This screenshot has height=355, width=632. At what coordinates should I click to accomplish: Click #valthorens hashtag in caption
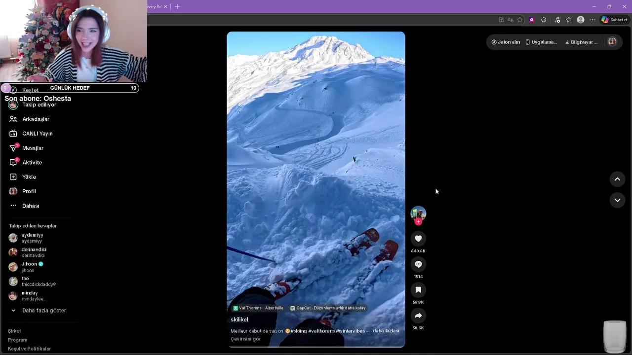[x=321, y=331]
